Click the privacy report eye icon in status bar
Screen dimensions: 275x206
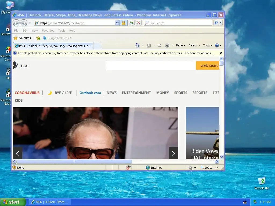pyautogui.click(x=128, y=168)
